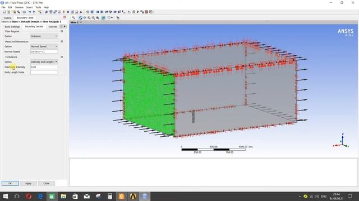Click the Undo arrow icon
Viewport: 359px width, 201px height.
pyautogui.click(x=30, y=12)
